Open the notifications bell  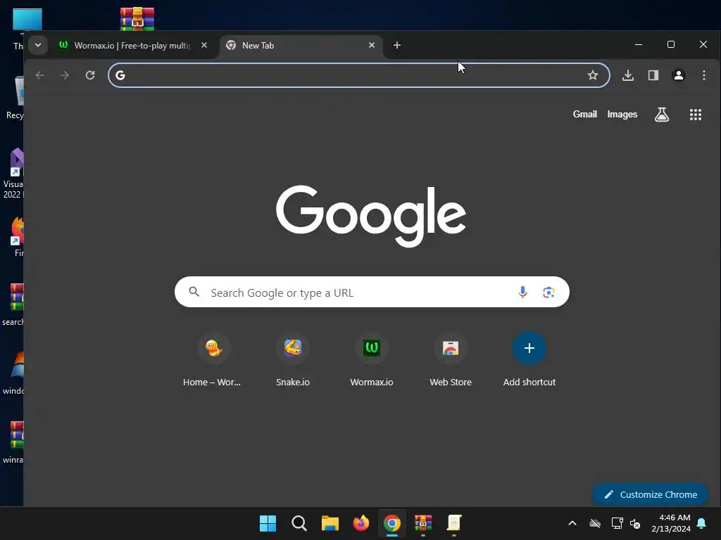pyautogui.click(x=702, y=523)
